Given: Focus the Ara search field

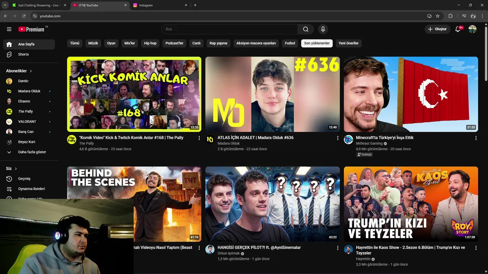Looking at the screenshot, I should pos(230,29).
